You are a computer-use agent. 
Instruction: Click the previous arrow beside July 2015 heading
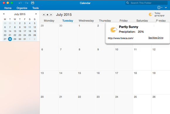pyautogui.click(x=44, y=15)
